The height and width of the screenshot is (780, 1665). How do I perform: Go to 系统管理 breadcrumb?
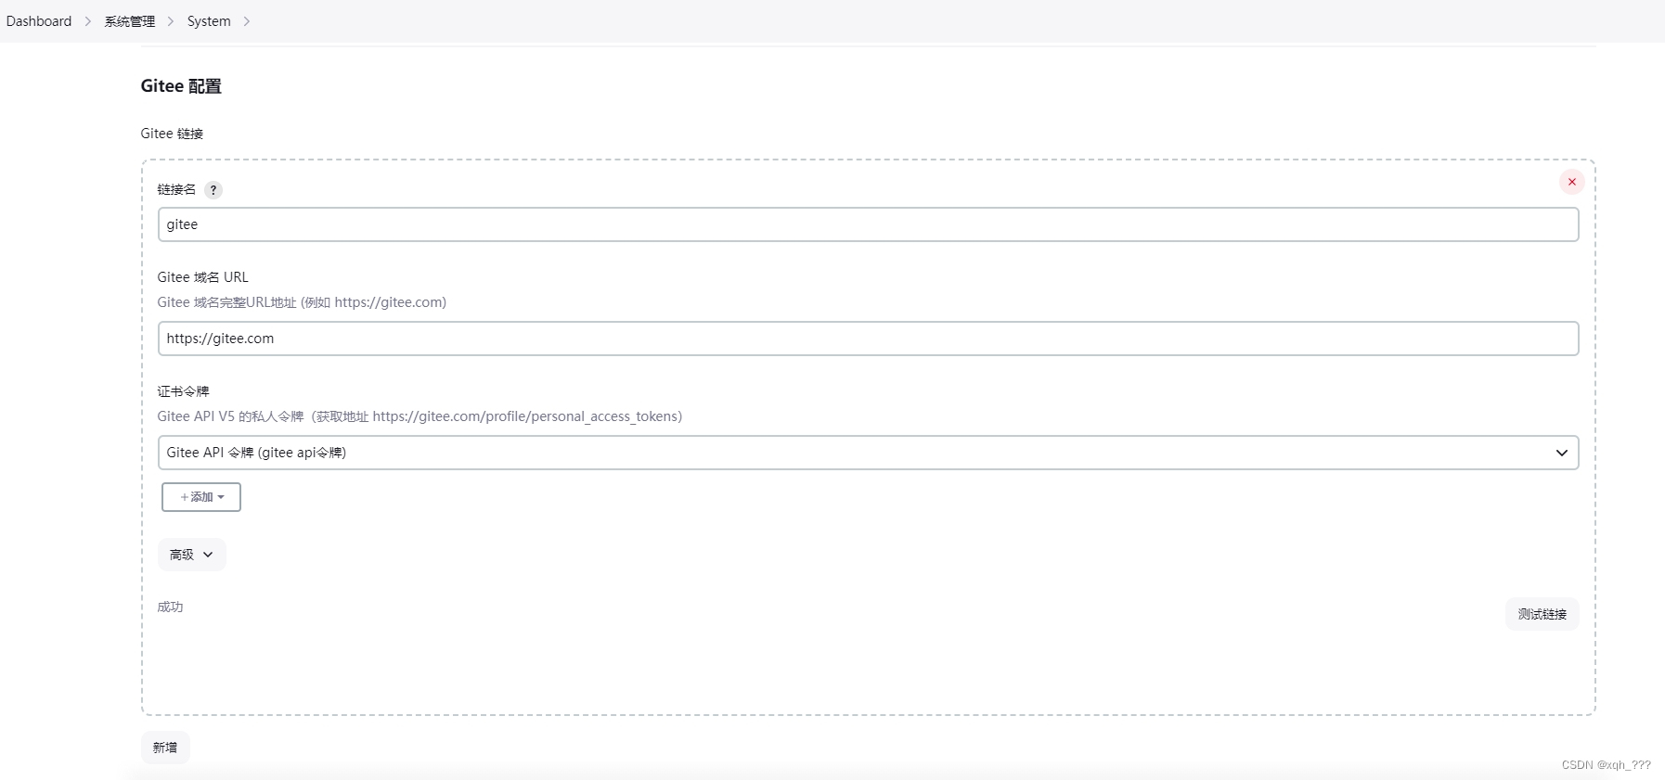[130, 21]
